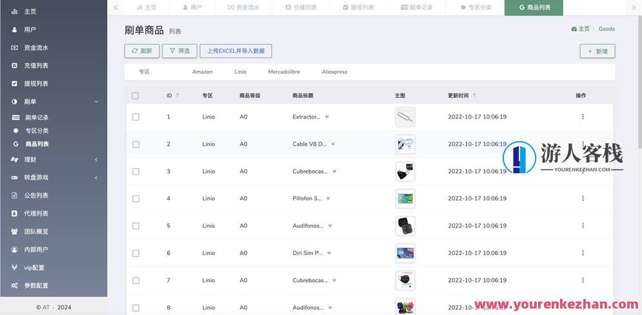Screen dimensions: 642x315
Task: Sort by 更新时间 column arrow
Action: (474, 95)
